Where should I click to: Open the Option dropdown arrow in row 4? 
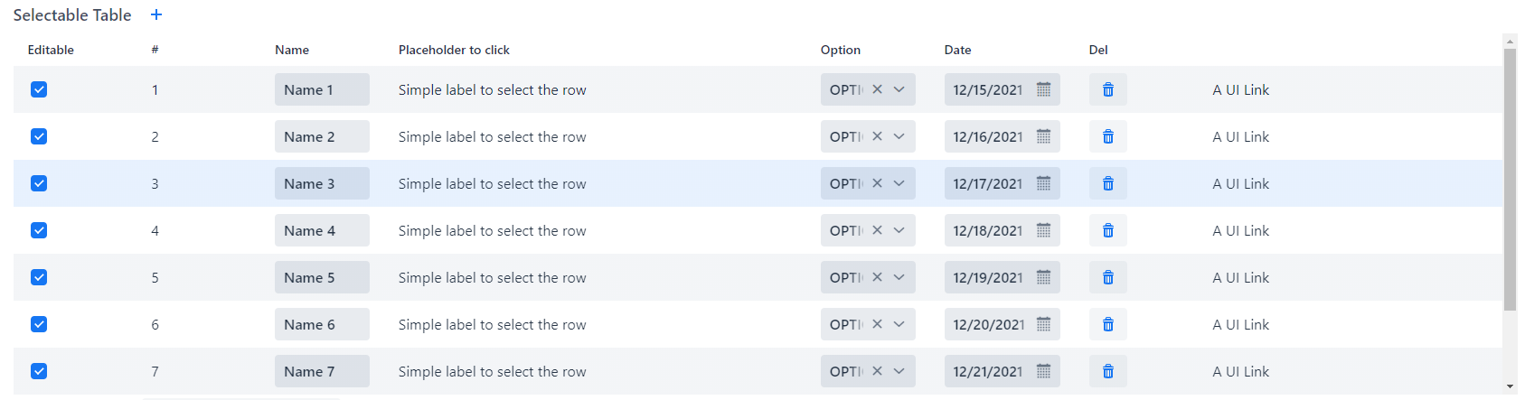899,230
